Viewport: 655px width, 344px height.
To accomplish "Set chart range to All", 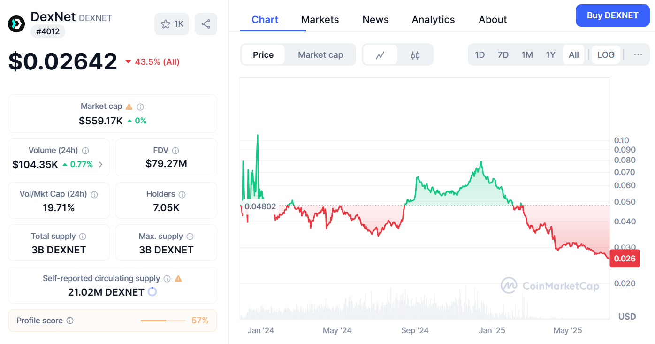I will click(574, 55).
